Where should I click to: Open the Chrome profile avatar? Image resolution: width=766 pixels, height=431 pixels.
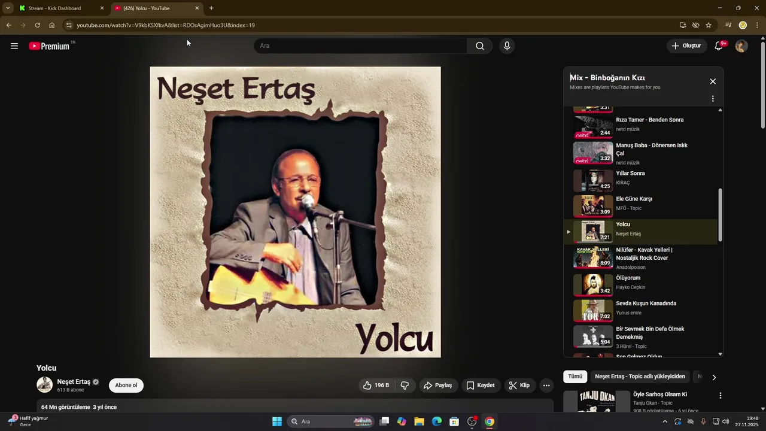click(x=743, y=25)
